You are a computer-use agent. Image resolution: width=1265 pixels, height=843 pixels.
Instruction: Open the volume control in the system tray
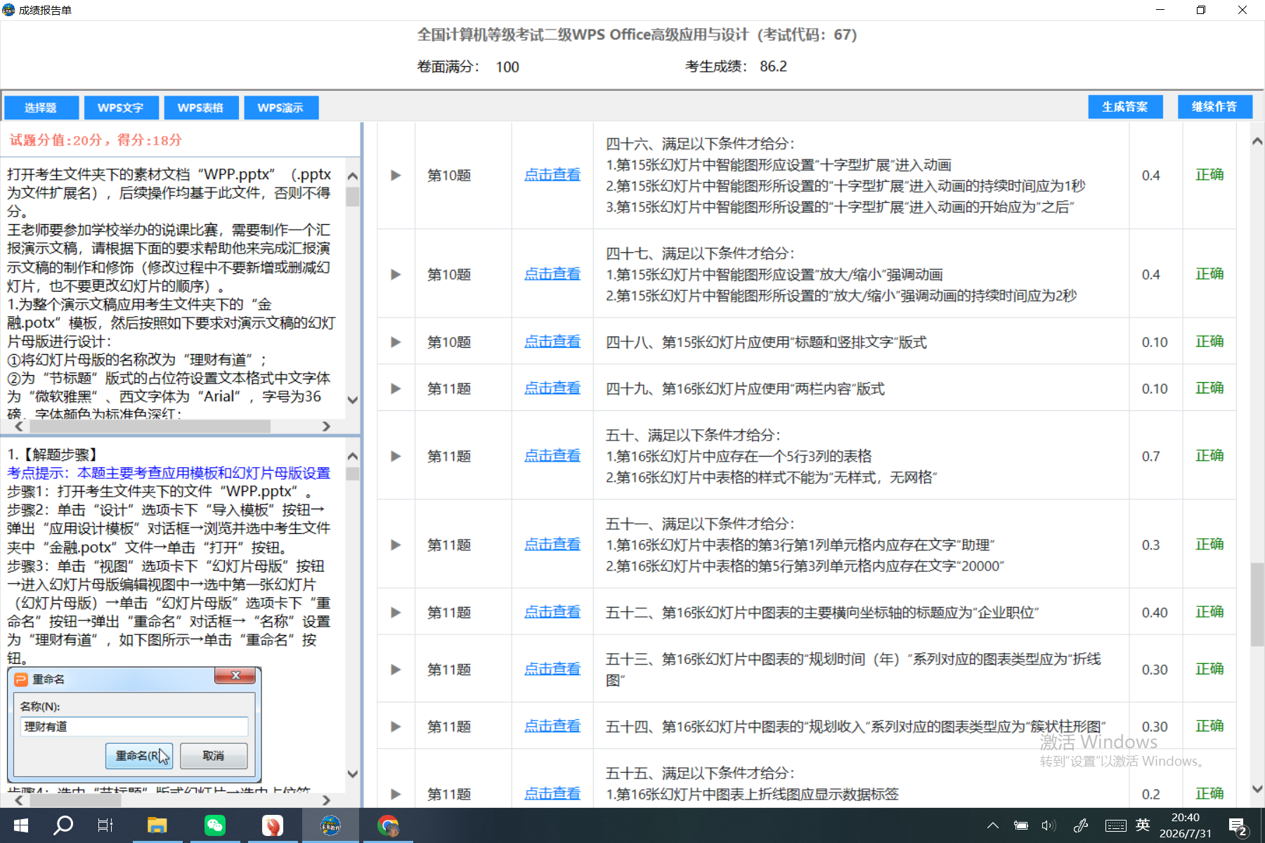coord(1049,825)
